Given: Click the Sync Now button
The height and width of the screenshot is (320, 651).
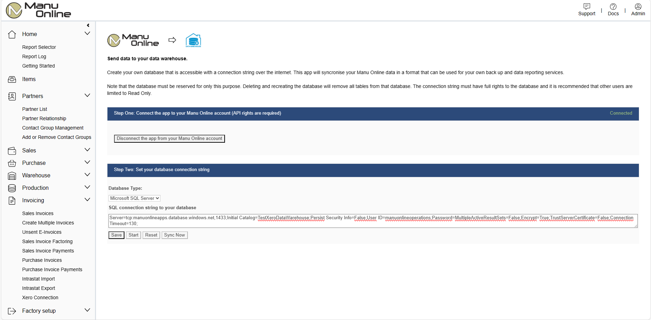Looking at the screenshot, I should (x=174, y=235).
